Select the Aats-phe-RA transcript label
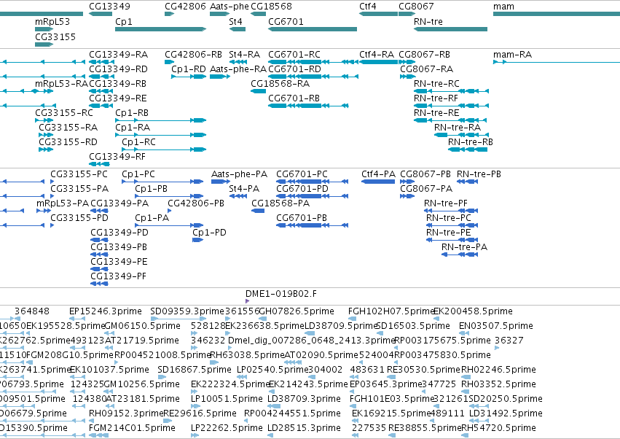620x439 pixels. click(x=238, y=69)
